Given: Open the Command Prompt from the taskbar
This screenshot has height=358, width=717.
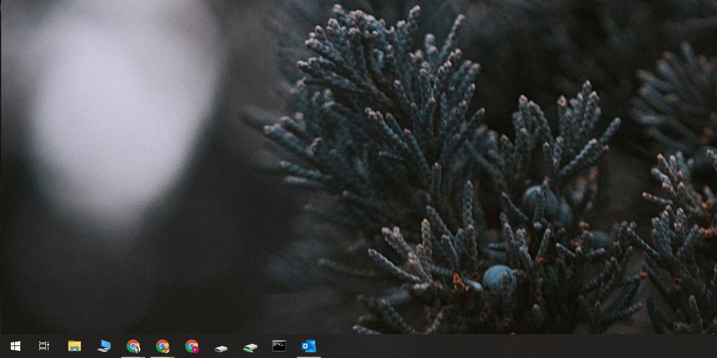Looking at the screenshot, I should point(279,346).
